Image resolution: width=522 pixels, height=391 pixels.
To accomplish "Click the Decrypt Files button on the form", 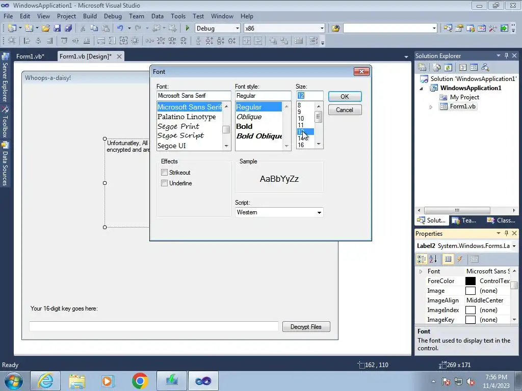I will pos(306,326).
